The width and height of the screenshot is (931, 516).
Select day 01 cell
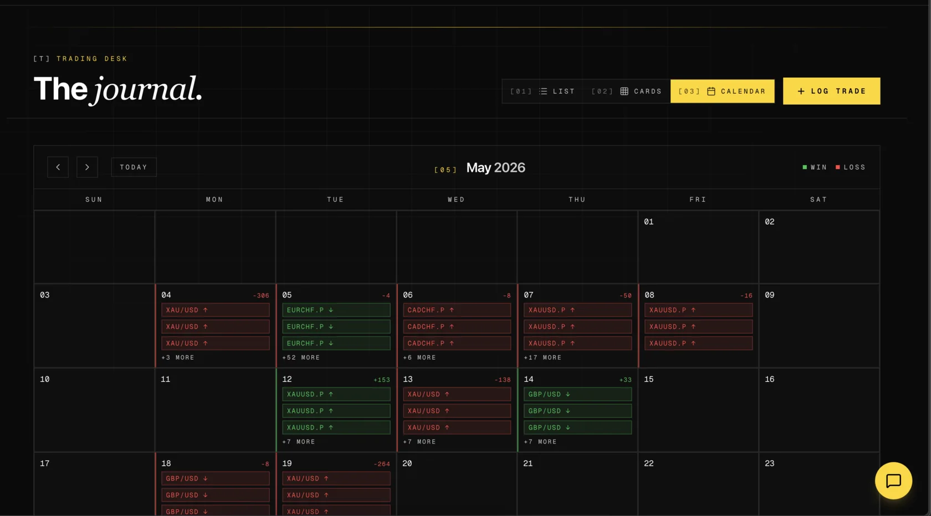point(698,247)
